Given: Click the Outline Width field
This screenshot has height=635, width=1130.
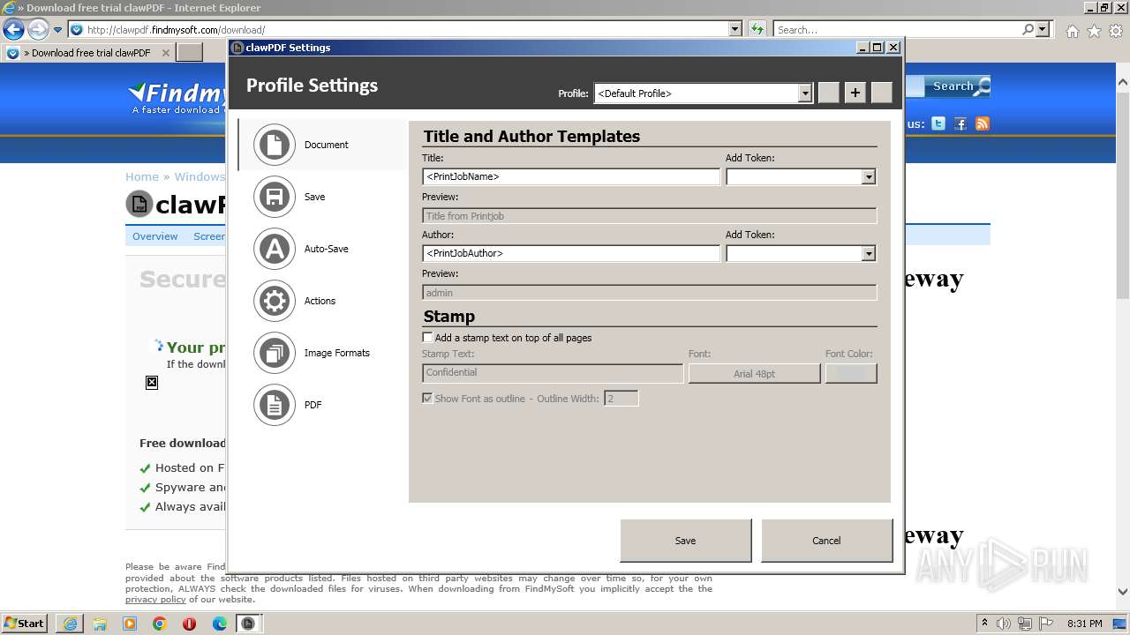Looking at the screenshot, I should 621,399.
